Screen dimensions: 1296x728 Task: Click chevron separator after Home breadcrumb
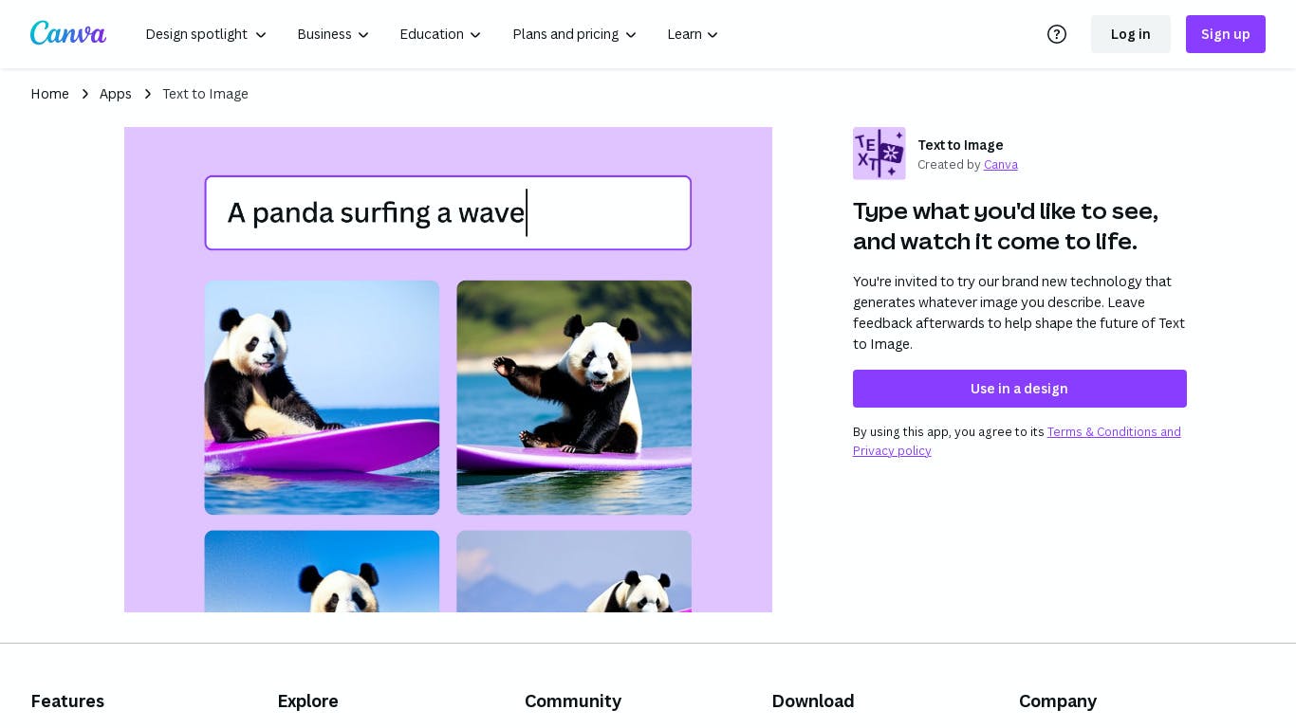click(84, 94)
